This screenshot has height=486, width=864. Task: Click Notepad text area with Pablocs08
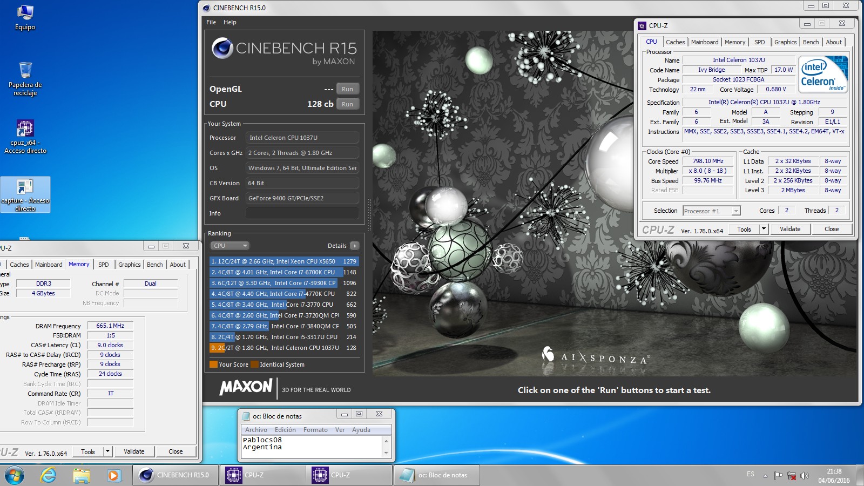pyautogui.click(x=312, y=446)
